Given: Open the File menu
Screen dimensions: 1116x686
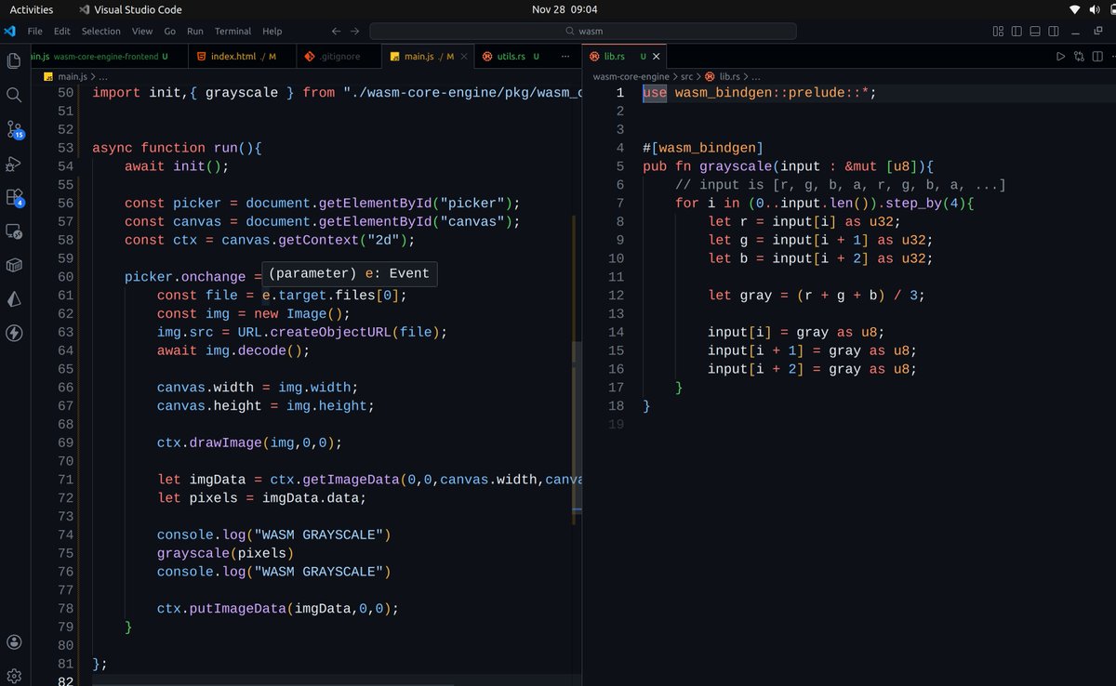Looking at the screenshot, I should (35, 31).
